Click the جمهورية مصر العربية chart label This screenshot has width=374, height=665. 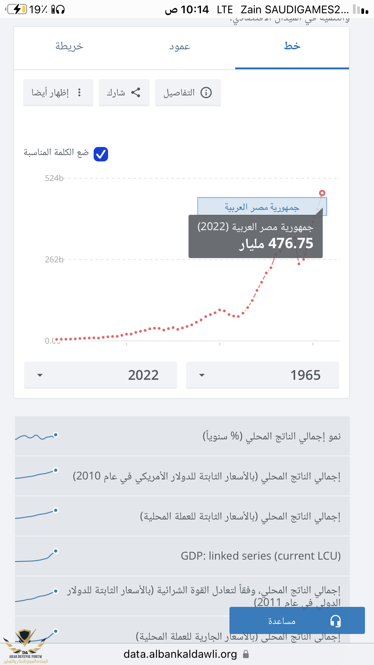[x=261, y=207]
